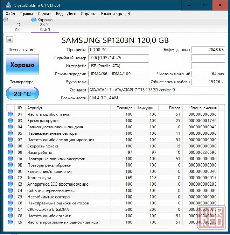Image resolution: width=230 pixels, height=235 pixels.
Task: Click status icon for Запуски/остановки шпинделя
Action: [x=10, y=127]
